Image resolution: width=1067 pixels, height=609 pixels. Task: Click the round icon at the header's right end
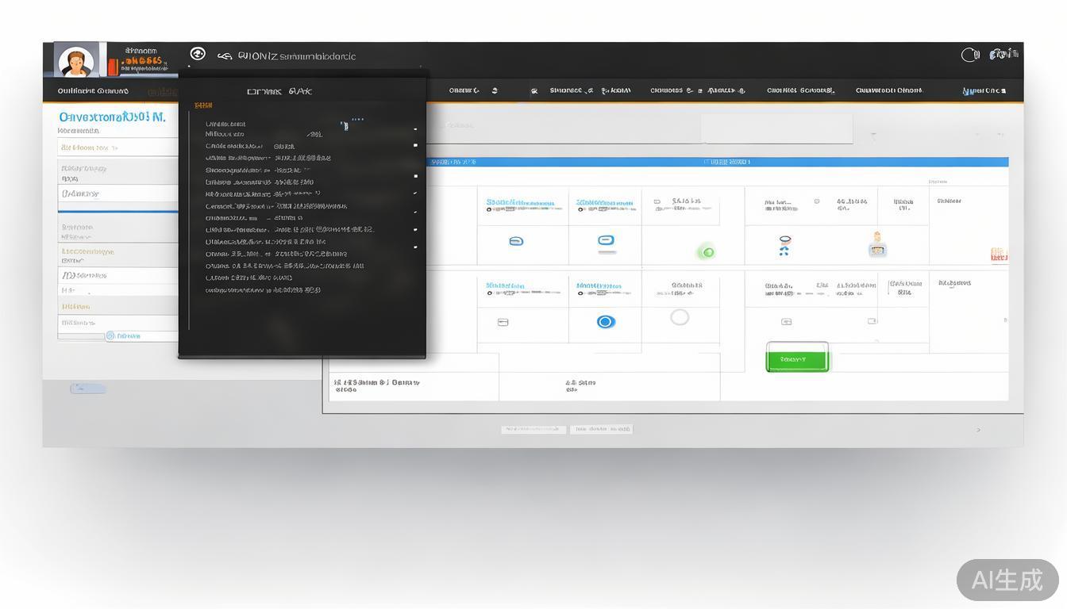point(969,55)
